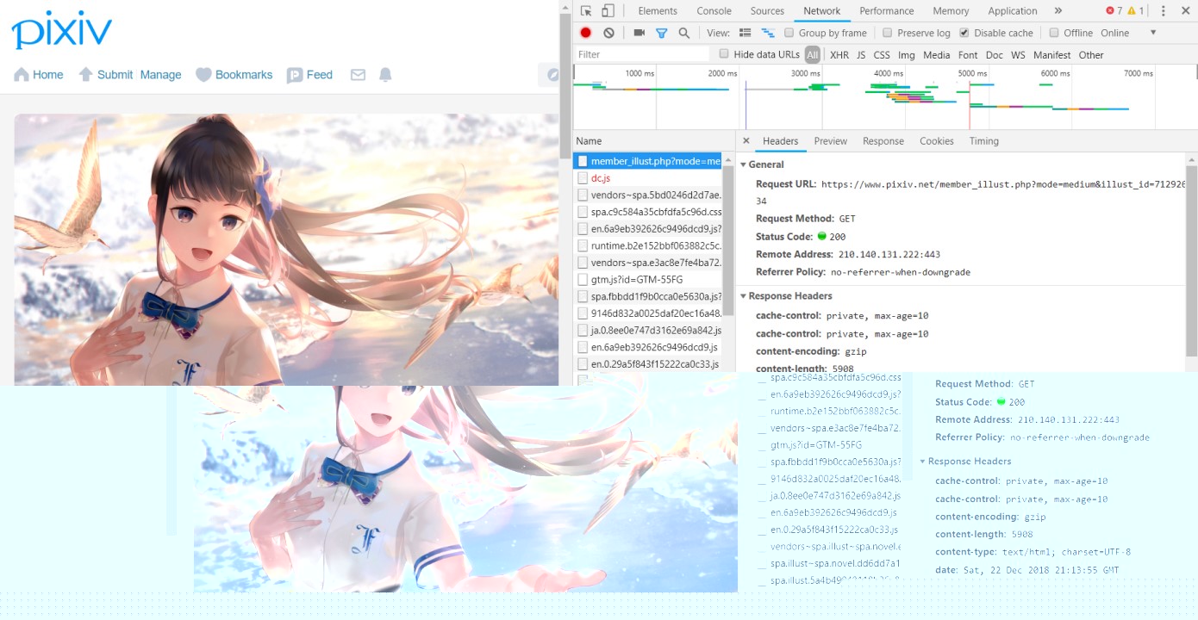Screen dimensions: 1198x620
Task: Toggle the waterfall overview icon
Action: coord(767,33)
